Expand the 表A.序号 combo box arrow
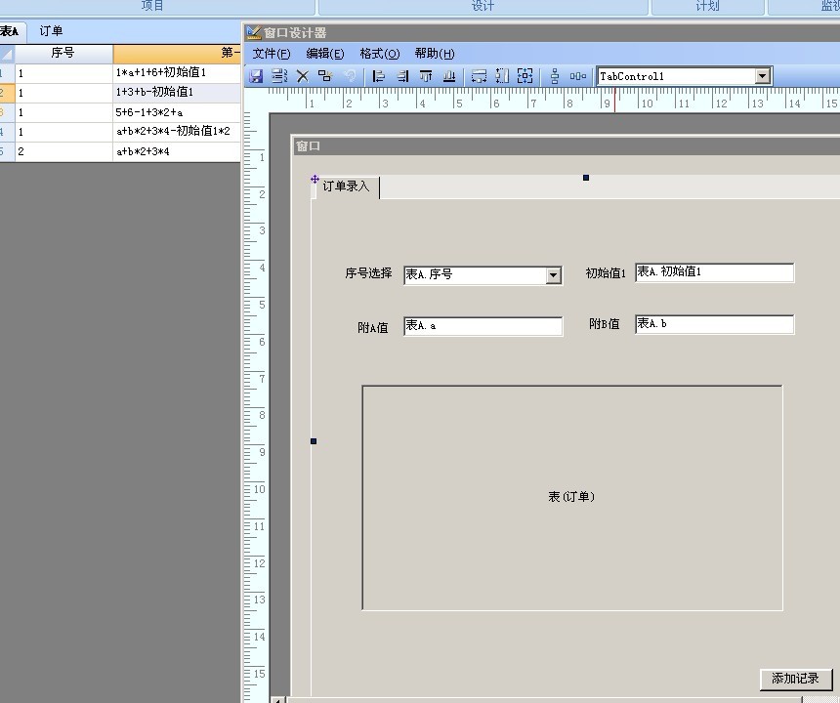 point(554,275)
